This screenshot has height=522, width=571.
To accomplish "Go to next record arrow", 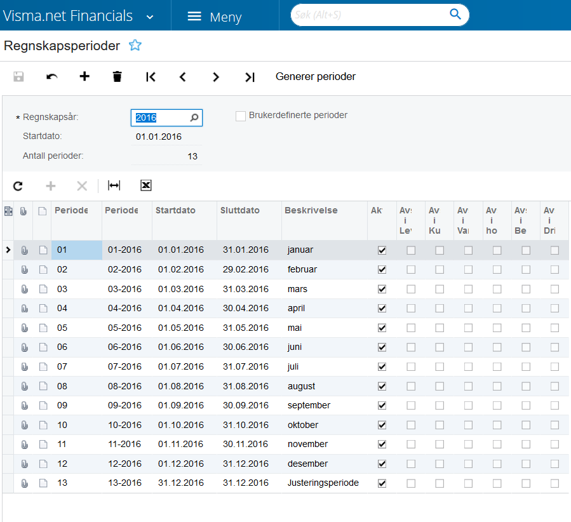I will 216,77.
